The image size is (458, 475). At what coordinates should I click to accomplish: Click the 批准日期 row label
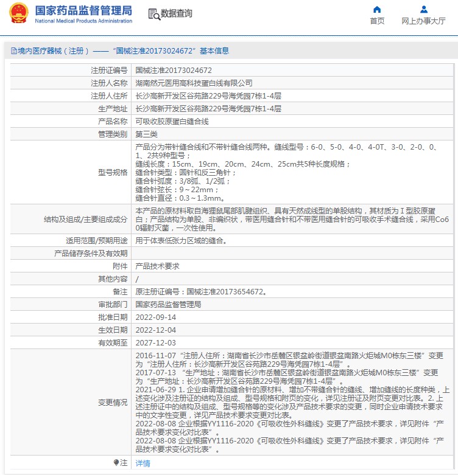[x=113, y=317]
